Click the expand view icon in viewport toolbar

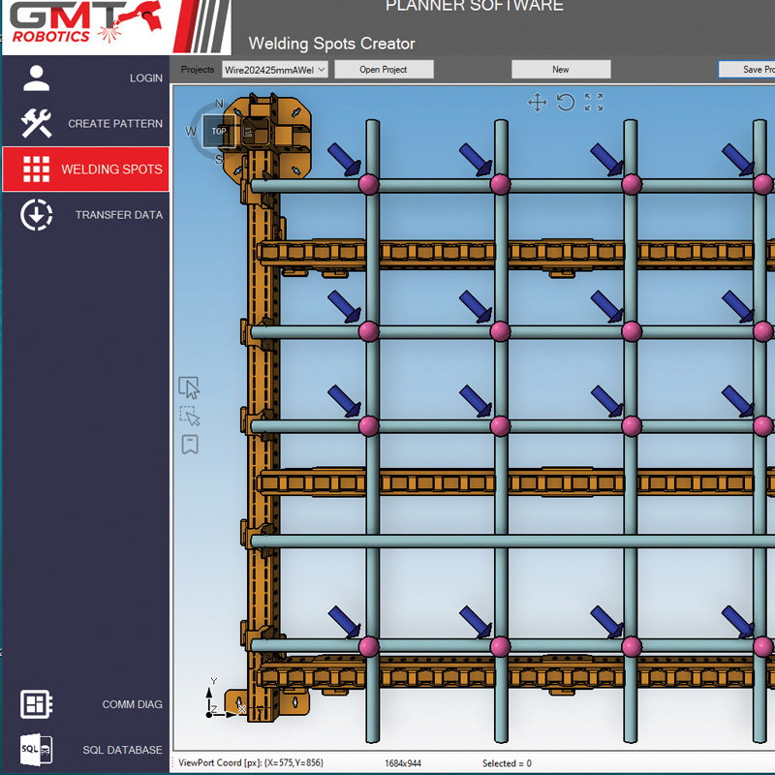pyautogui.click(x=594, y=101)
